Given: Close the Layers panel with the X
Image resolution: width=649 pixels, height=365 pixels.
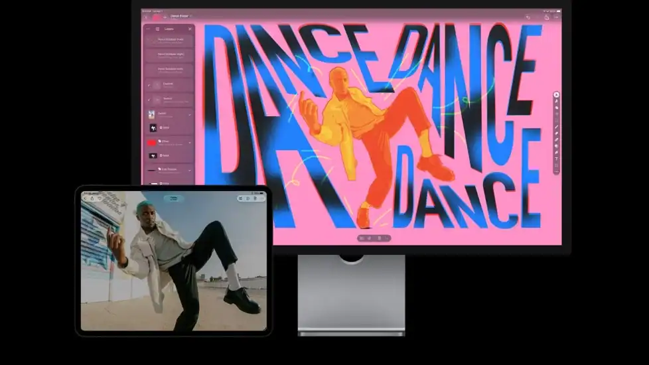Looking at the screenshot, I should point(190,29).
